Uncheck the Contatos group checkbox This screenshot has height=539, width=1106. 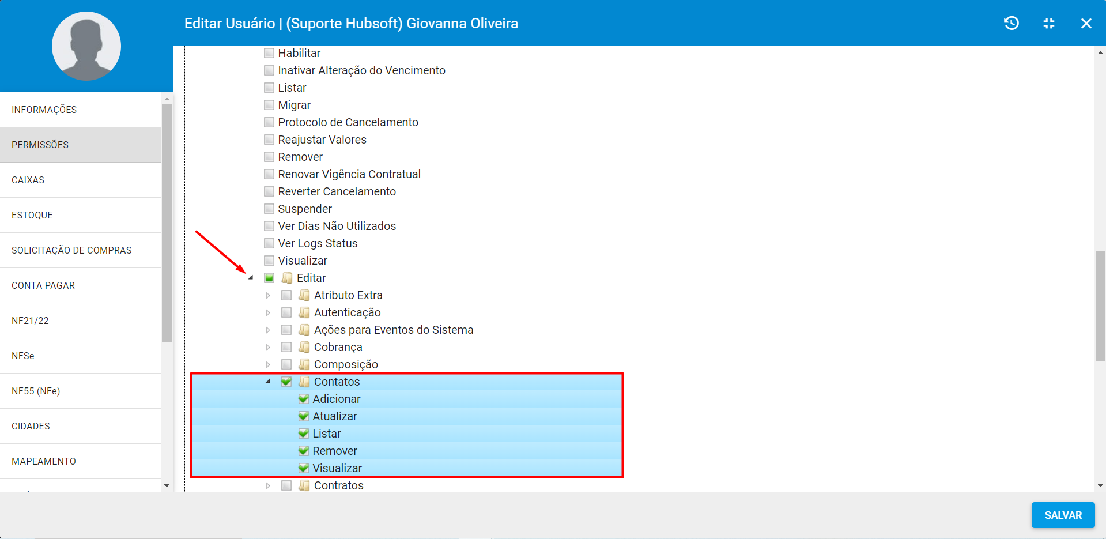click(286, 382)
